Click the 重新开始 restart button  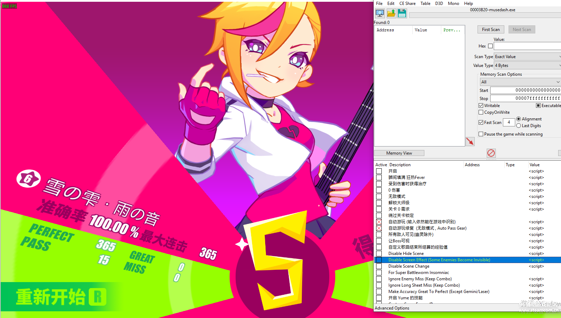(61, 297)
